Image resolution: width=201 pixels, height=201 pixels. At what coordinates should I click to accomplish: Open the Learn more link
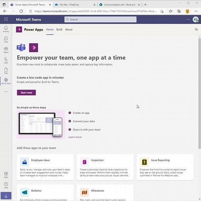(x=75, y=137)
